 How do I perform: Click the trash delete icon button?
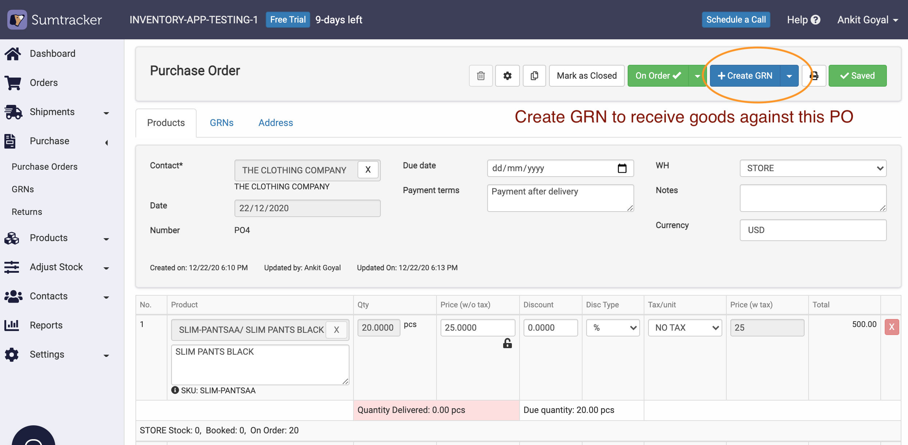click(x=481, y=76)
